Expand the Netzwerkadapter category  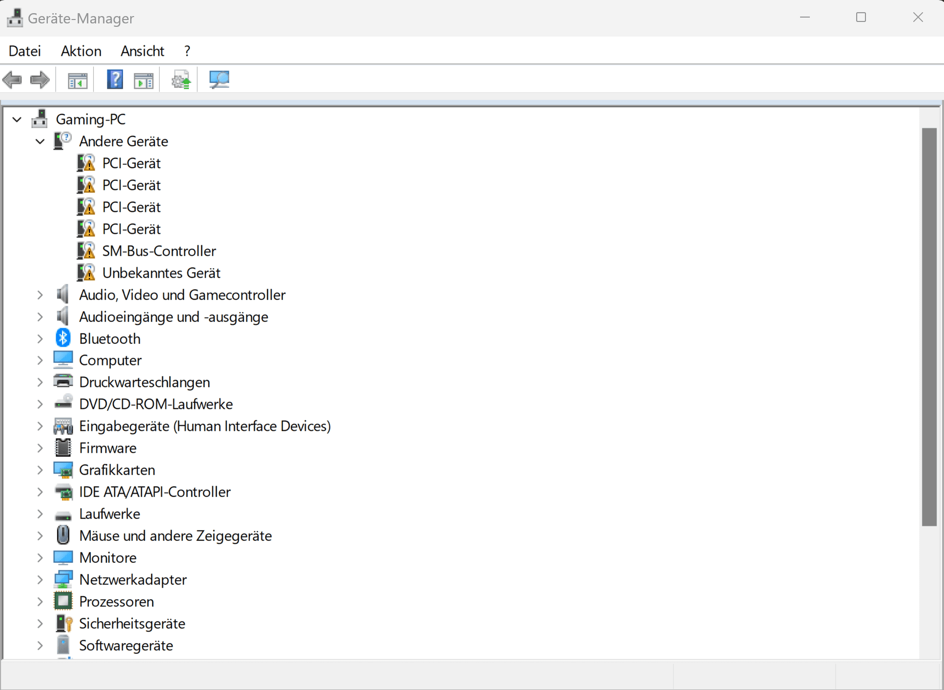coord(40,580)
